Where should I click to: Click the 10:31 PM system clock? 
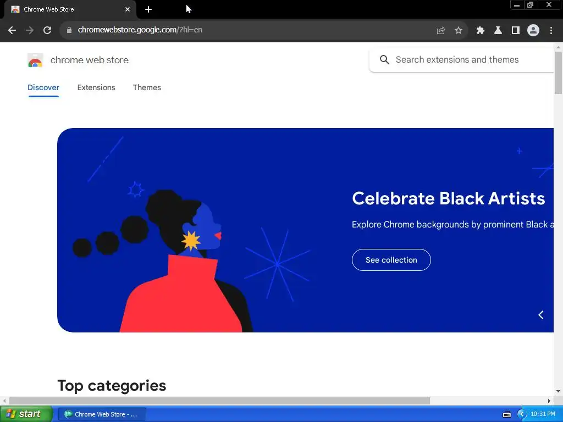(543, 414)
